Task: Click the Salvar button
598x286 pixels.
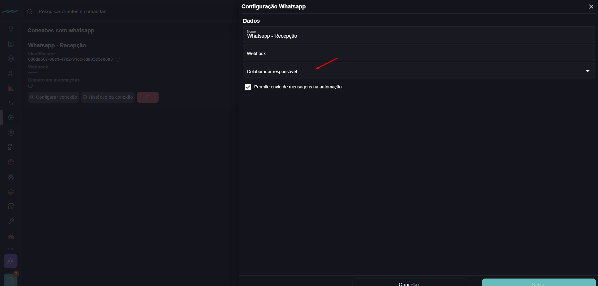Action: (x=539, y=283)
